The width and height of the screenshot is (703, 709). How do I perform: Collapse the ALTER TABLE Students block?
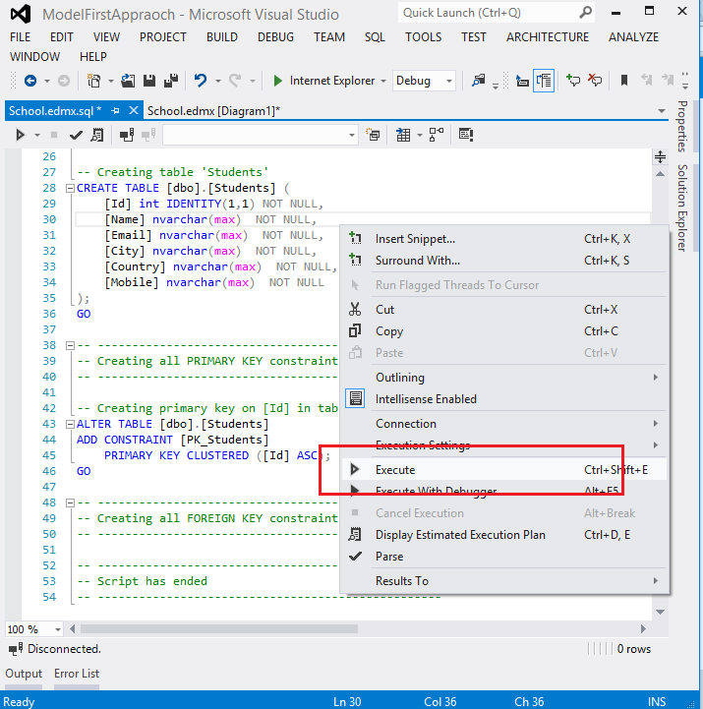[70, 424]
